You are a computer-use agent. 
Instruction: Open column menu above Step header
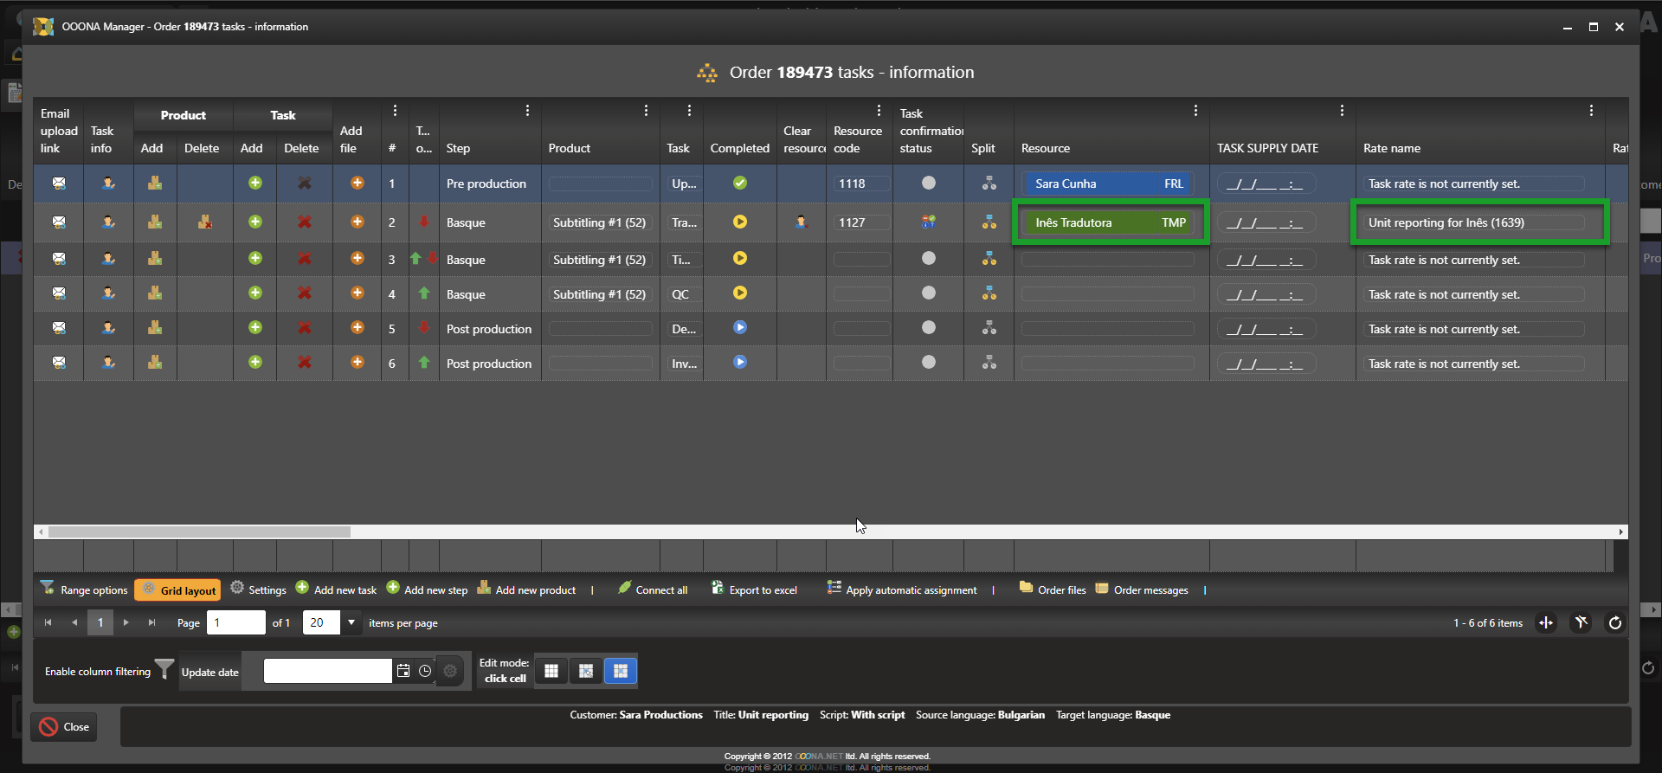point(527,111)
